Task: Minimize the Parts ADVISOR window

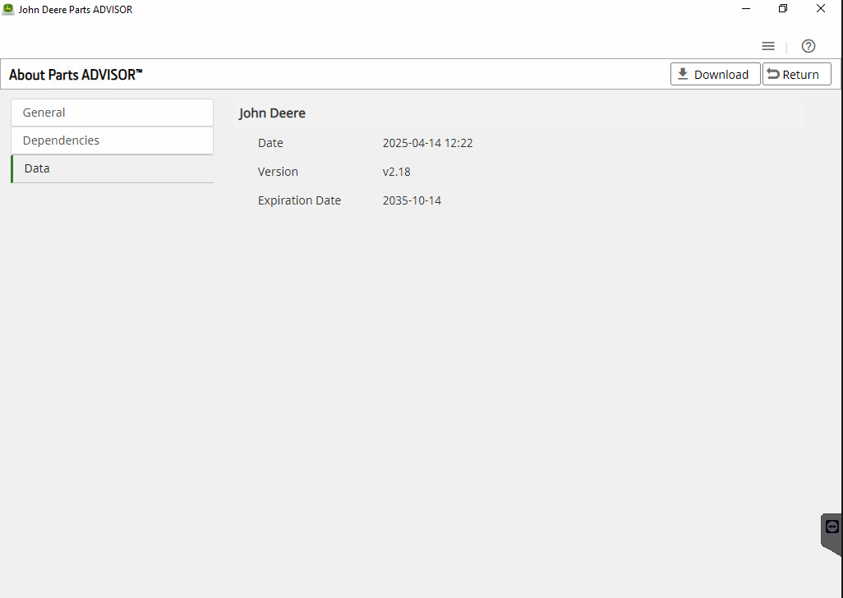Action: click(x=746, y=9)
